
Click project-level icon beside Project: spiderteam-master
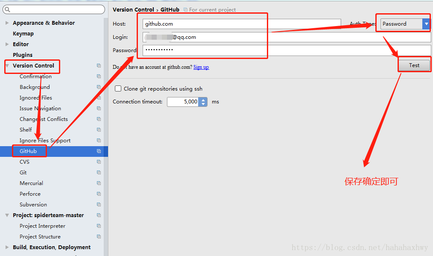(x=99, y=215)
